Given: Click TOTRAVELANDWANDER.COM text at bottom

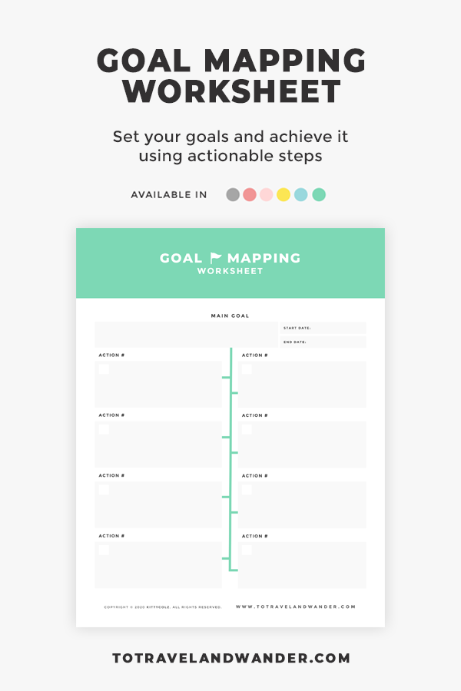Looking at the screenshot, I should 231,658.
